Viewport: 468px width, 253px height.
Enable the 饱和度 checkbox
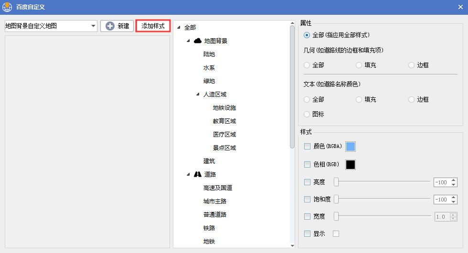click(x=307, y=200)
